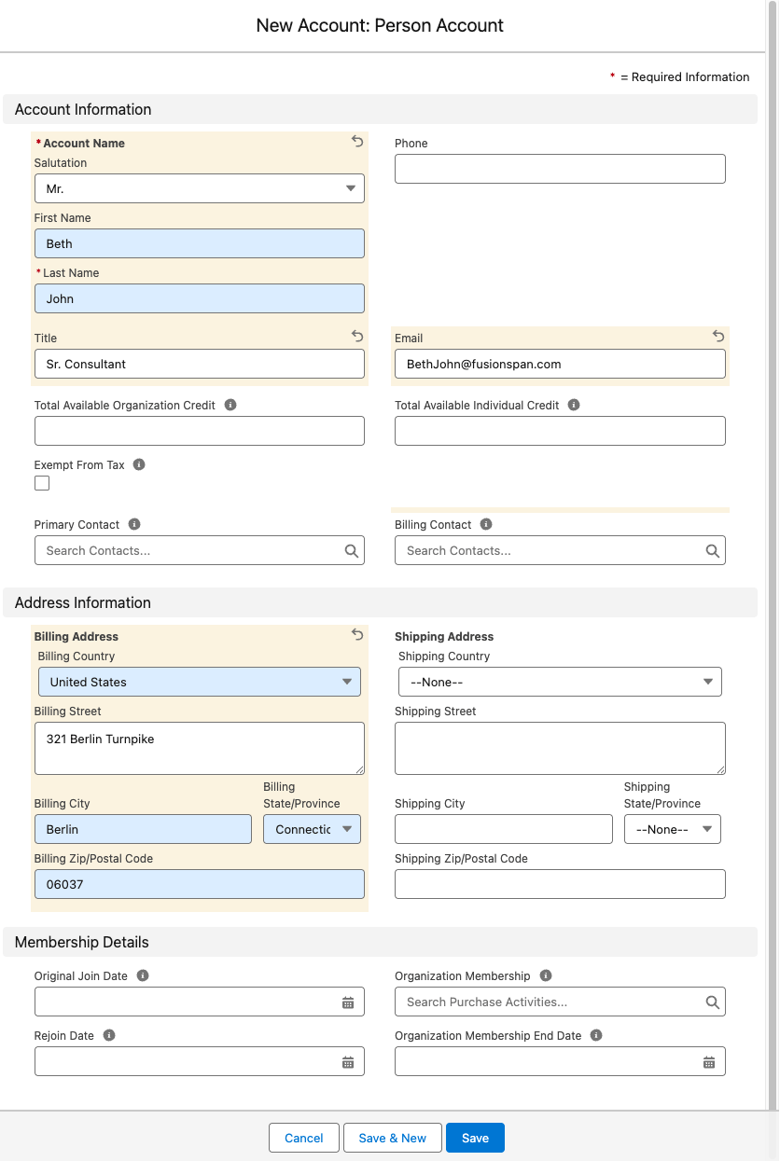Image resolution: width=780 pixels, height=1161 pixels.
Task: Show Organization Membership End Date help info
Action: coord(596,1035)
